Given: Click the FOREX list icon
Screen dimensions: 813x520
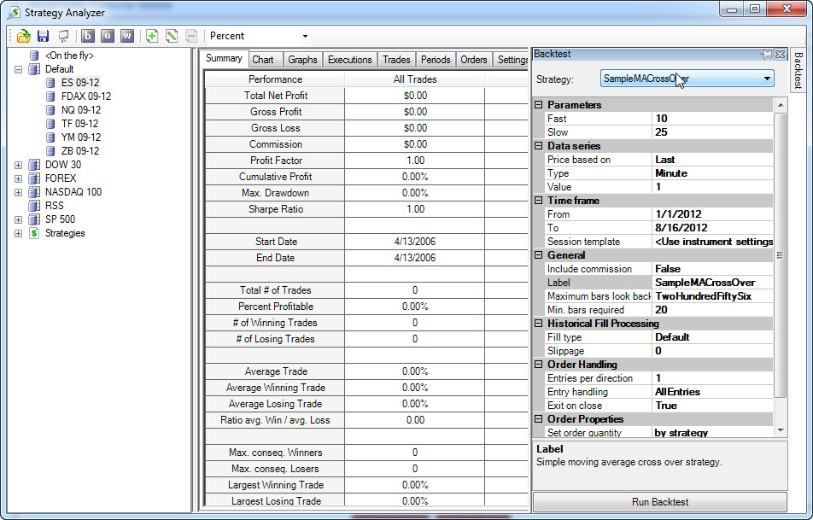Looking at the screenshot, I should click(34, 178).
